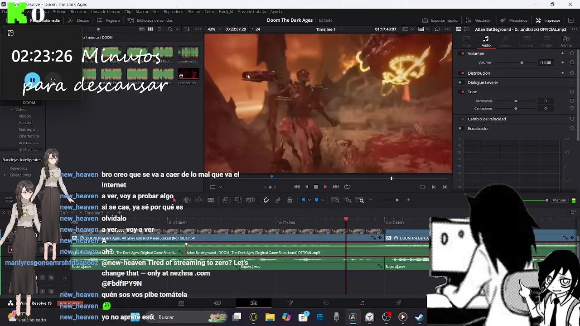Select the Trim edit mode tool
This screenshot has width=580, height=326.
click(186, 200)
